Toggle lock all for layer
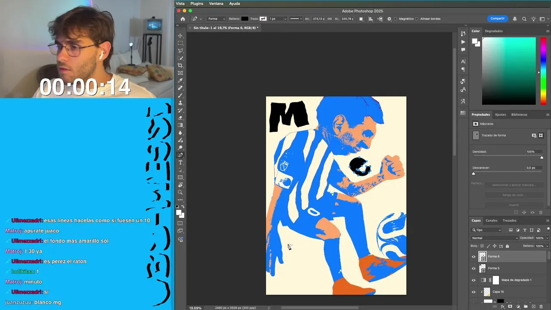This screenshot has width=551, height=310. pyautogui.click(x=507, y=246)
